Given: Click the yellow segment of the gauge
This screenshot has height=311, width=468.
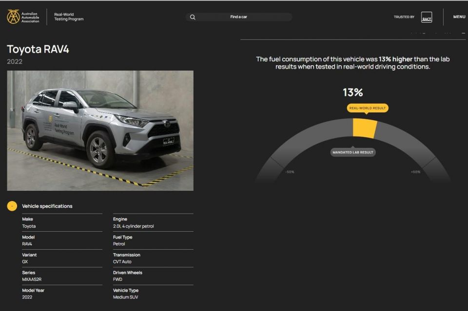Looking at the screenshot, I should coord(365,128).
